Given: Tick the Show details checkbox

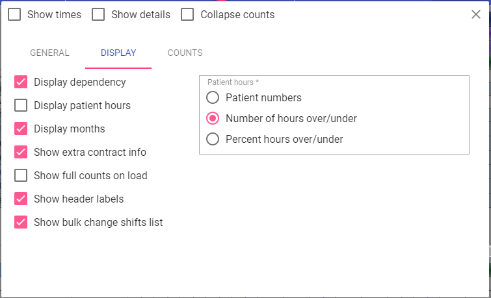Looking at the screenshot, I should click(x=98, y=14).
